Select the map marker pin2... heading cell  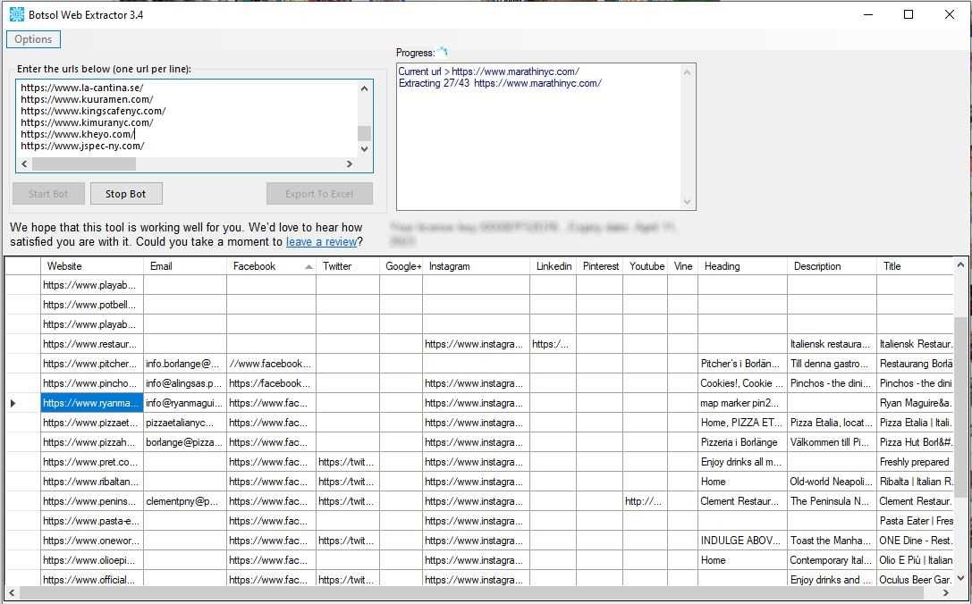click(x=743, y=403)
